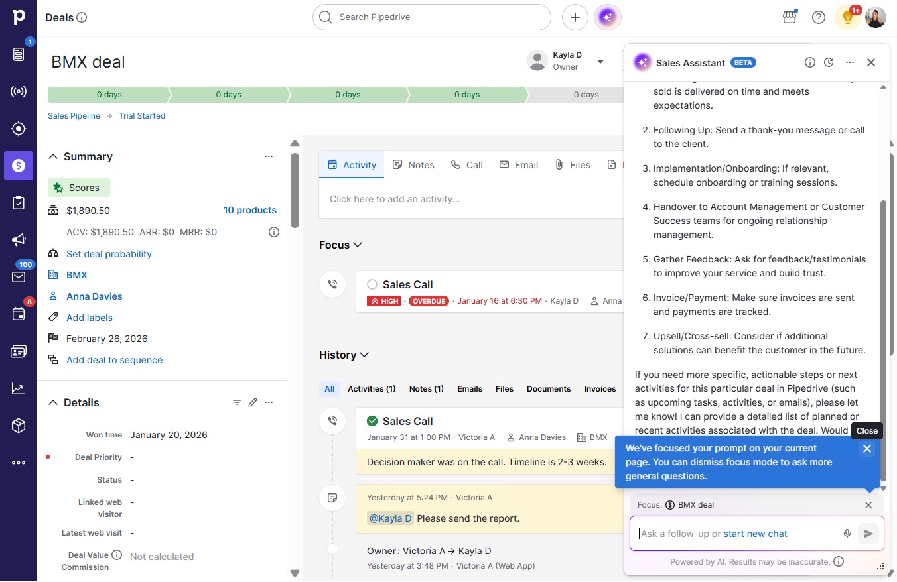Open the Insights chart sidebar icon
The width and height of the screenshot is (897, 582).
[19, 388]
